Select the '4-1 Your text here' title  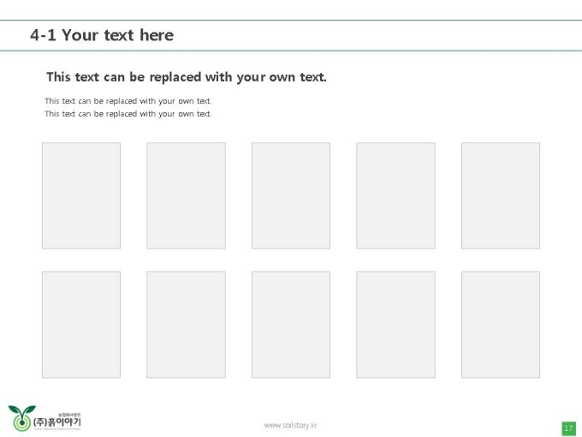point(102,35)
